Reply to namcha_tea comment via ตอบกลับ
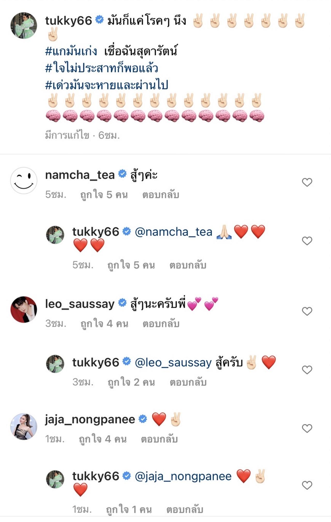 coord(161,195)
